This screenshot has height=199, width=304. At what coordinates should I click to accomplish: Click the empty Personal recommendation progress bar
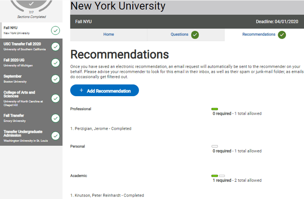point(214,146)
